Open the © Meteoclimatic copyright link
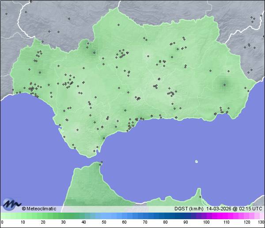The image size is (265, 228). click(x=39, y=209)
